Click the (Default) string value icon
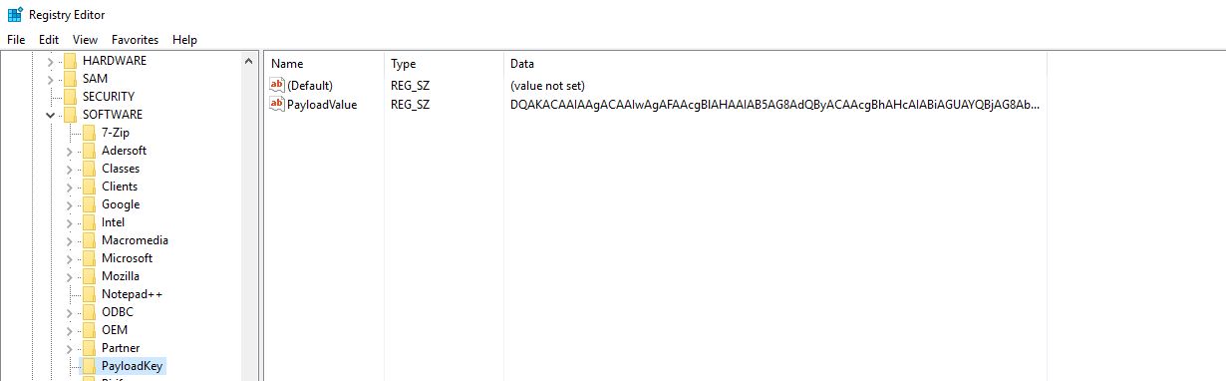Screen dimensions: 1226x381 tap(277, 86)
